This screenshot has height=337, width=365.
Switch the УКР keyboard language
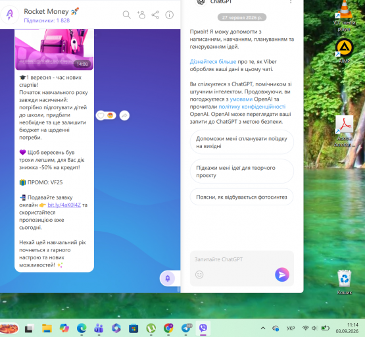(291, 328)
